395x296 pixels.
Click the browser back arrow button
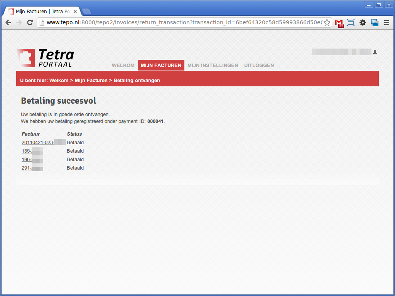8,23
